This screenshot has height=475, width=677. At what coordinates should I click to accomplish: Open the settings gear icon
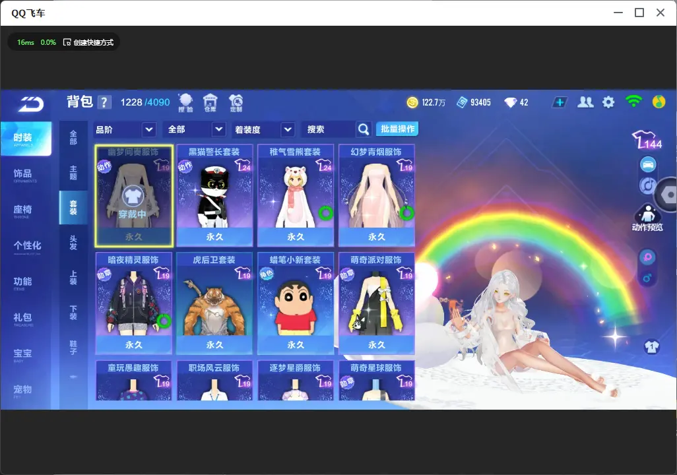pos(608,102)
